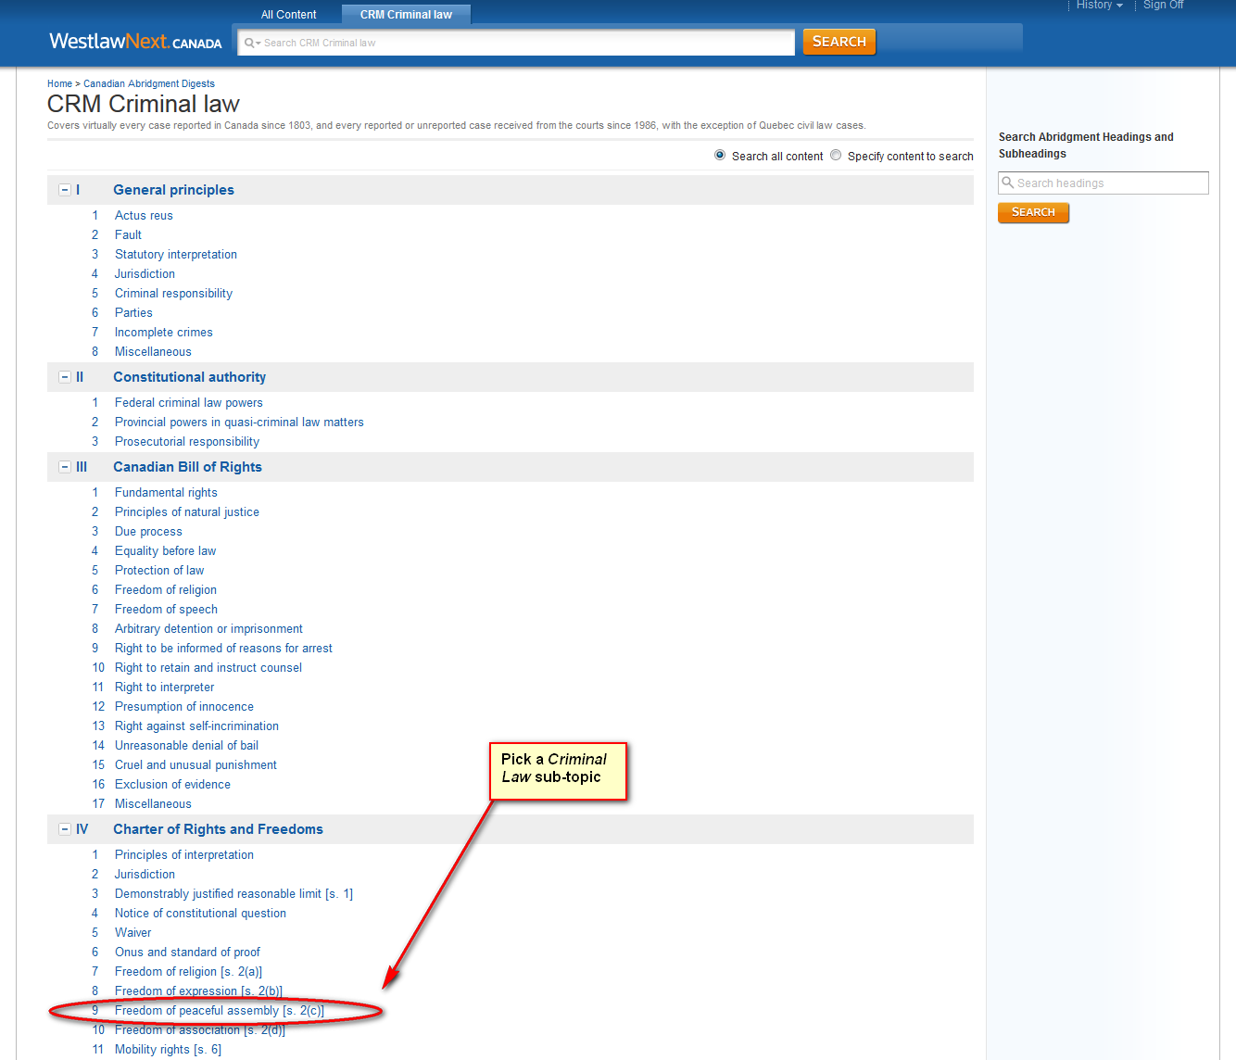This screenshot has width=1236, height=1060.
Task: Open Miscellaneous under Canadian Bill of Rights
Action: (x=153, y=804)
